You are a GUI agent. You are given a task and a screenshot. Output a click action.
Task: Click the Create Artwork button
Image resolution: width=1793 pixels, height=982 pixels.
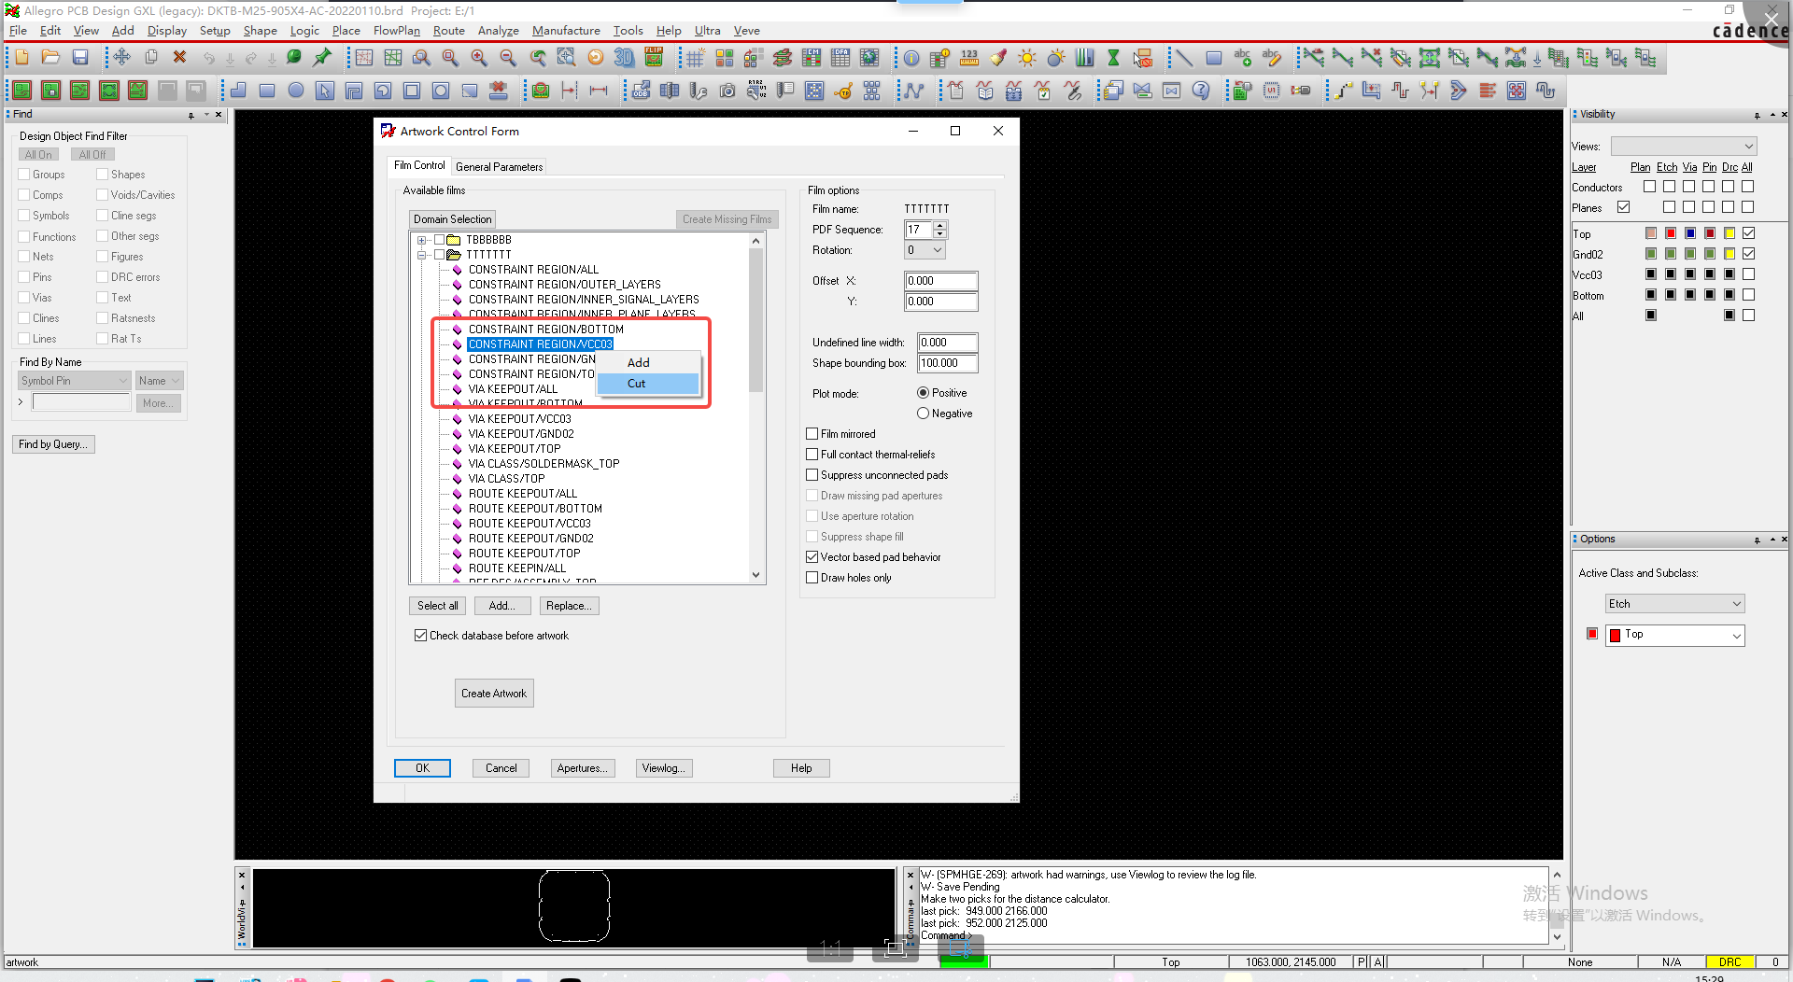click(x=494, y=694)
